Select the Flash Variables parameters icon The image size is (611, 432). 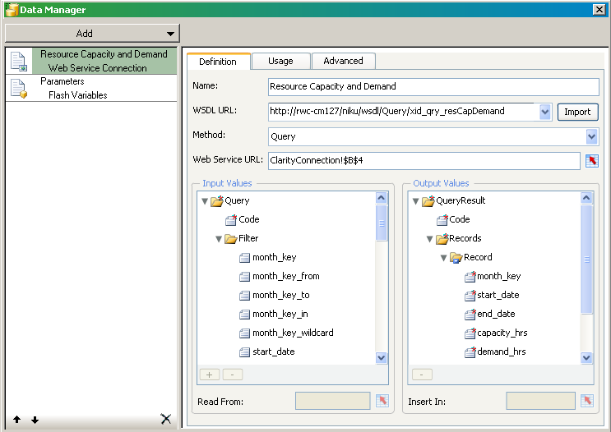(18, 89)
